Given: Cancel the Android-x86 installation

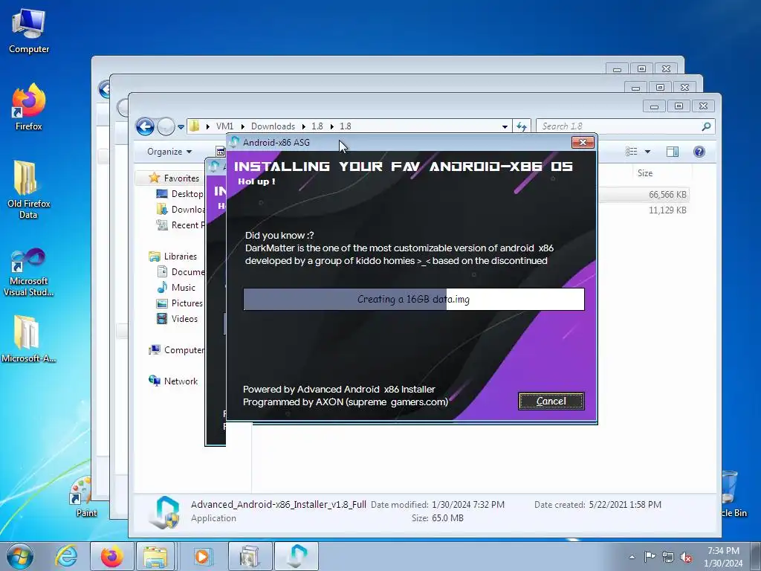Looking at the screenshot, I should (x=551, y=401).
